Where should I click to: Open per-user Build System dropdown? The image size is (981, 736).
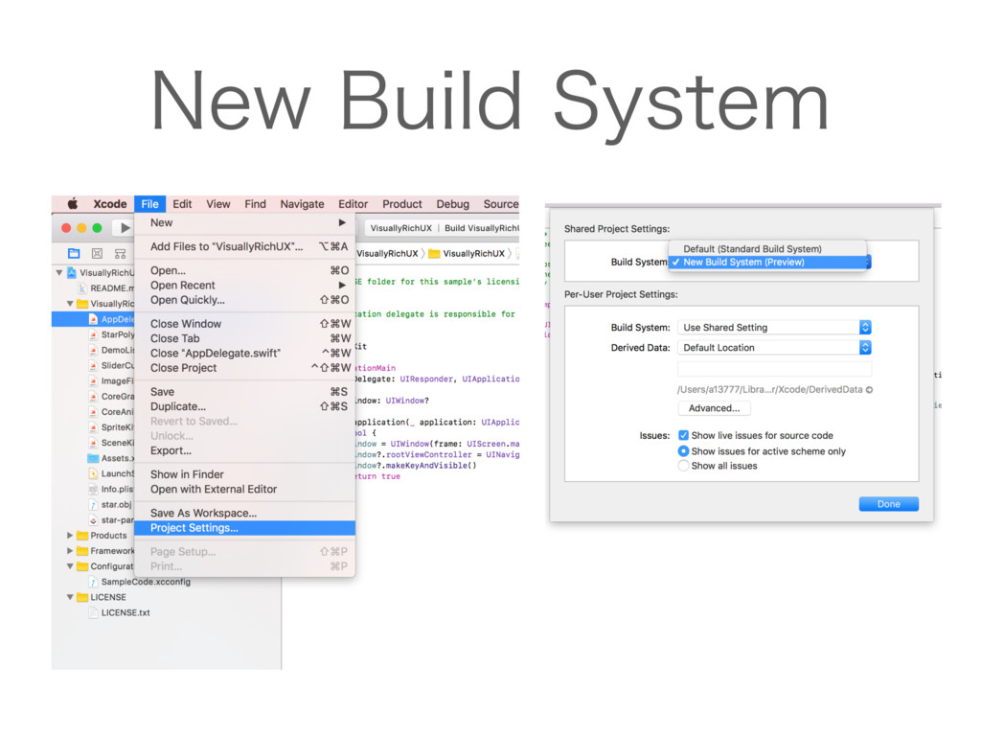point(774,328)
